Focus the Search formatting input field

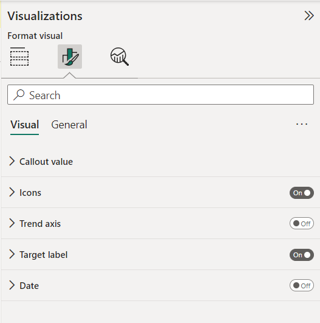[x=161, y=94]
